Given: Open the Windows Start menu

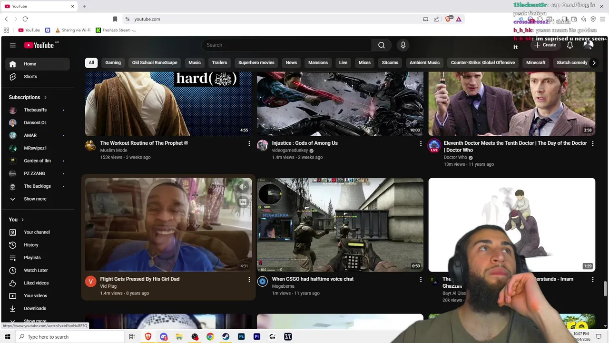Looking at the screenshot, I should point(7,337).
